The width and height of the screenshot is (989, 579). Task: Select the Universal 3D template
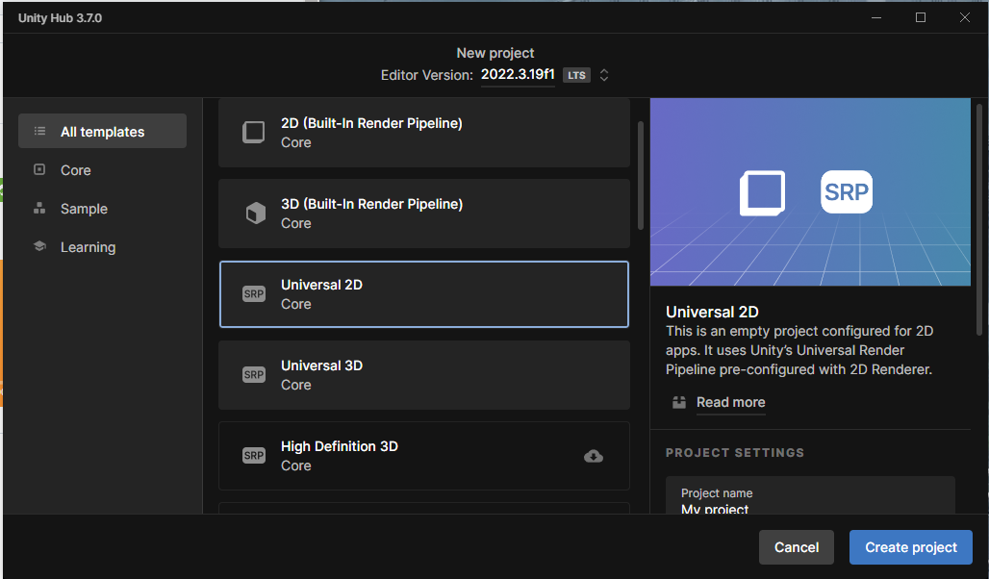tap(424, 375)
